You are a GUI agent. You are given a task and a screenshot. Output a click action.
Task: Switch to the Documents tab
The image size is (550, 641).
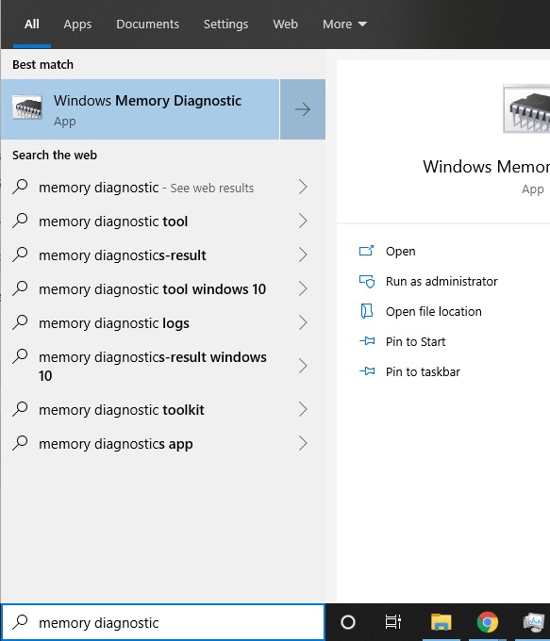pyautogui.click(x=148, y=25)
